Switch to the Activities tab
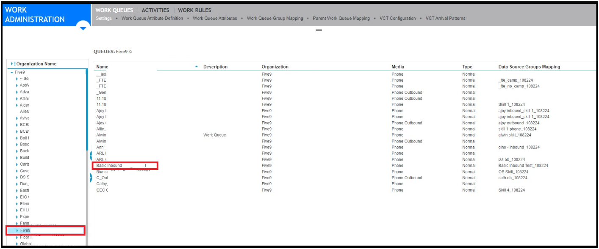 (x=155, y=10)
